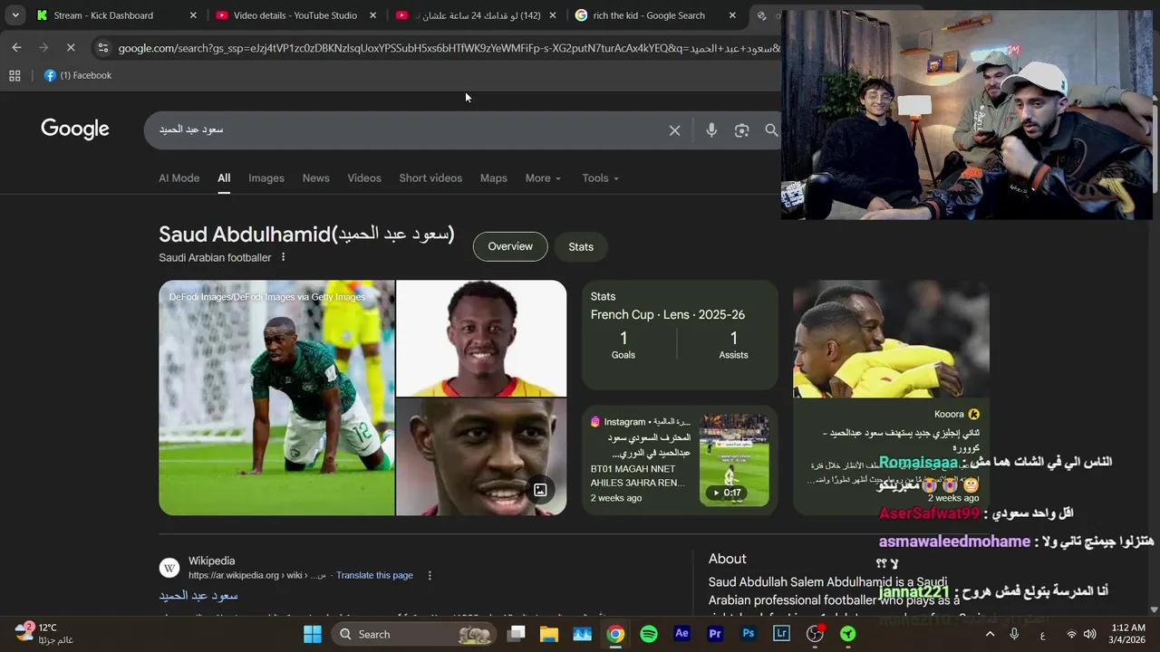Click the Stats chip
Screen dimensions: 1160x652
pyautogui.click(x=581, y=246)
